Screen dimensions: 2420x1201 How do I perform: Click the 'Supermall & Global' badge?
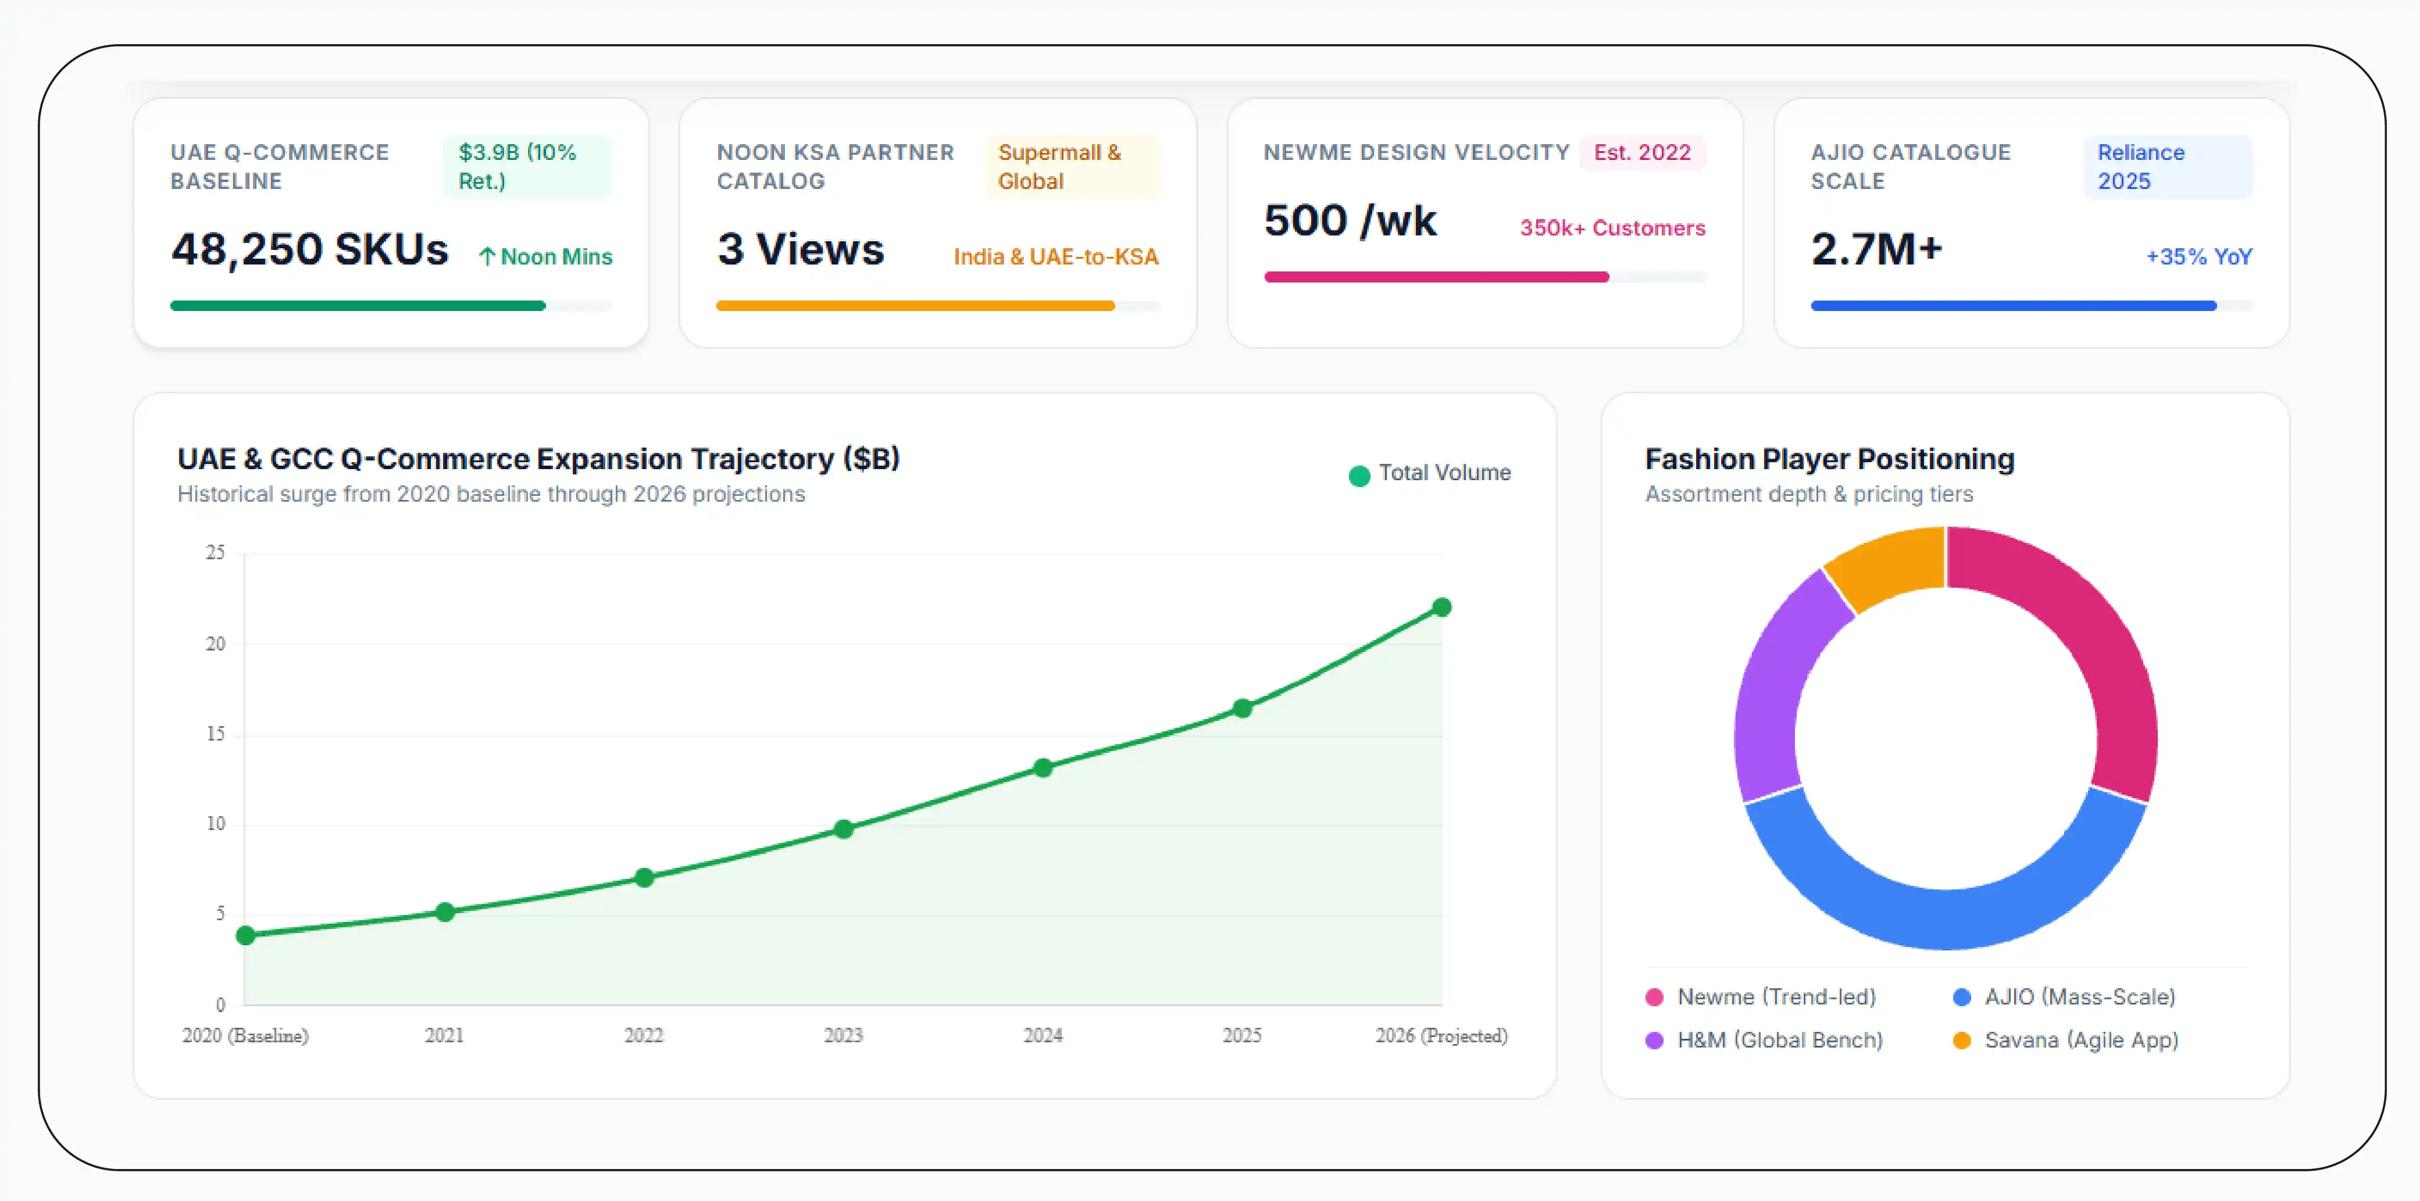(1072, 166)
